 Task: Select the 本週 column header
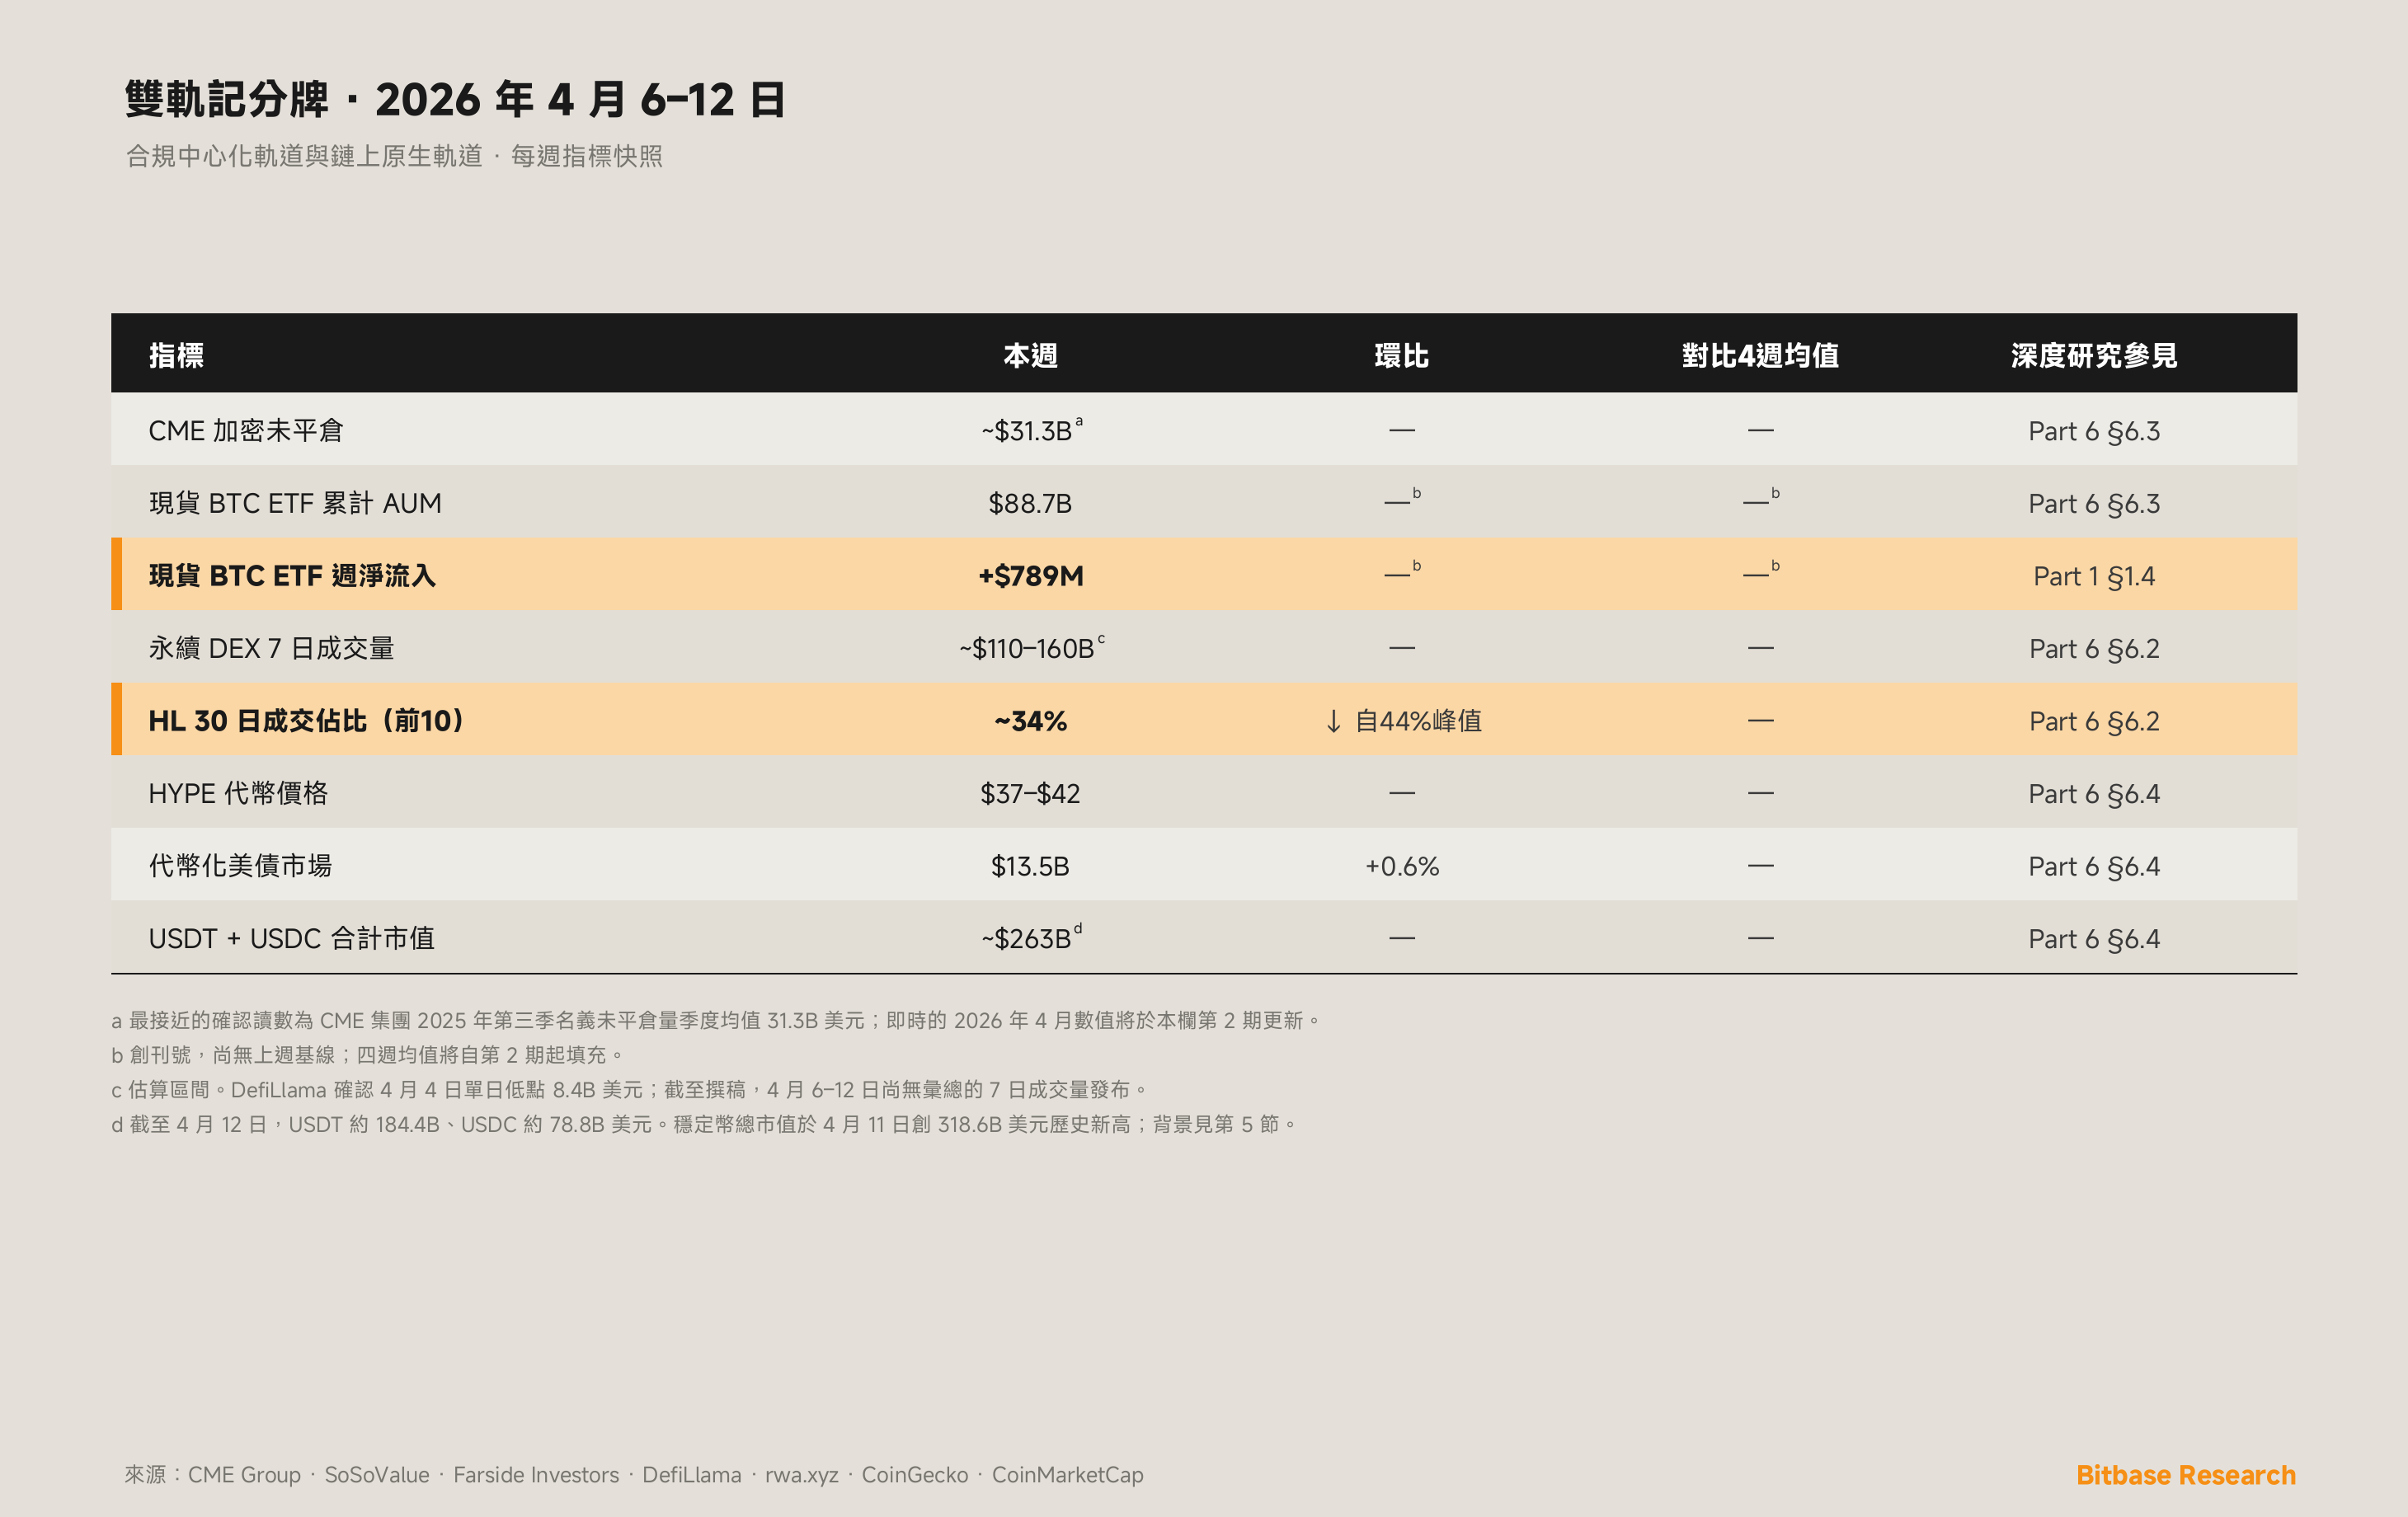click(x=1030, y=355)
